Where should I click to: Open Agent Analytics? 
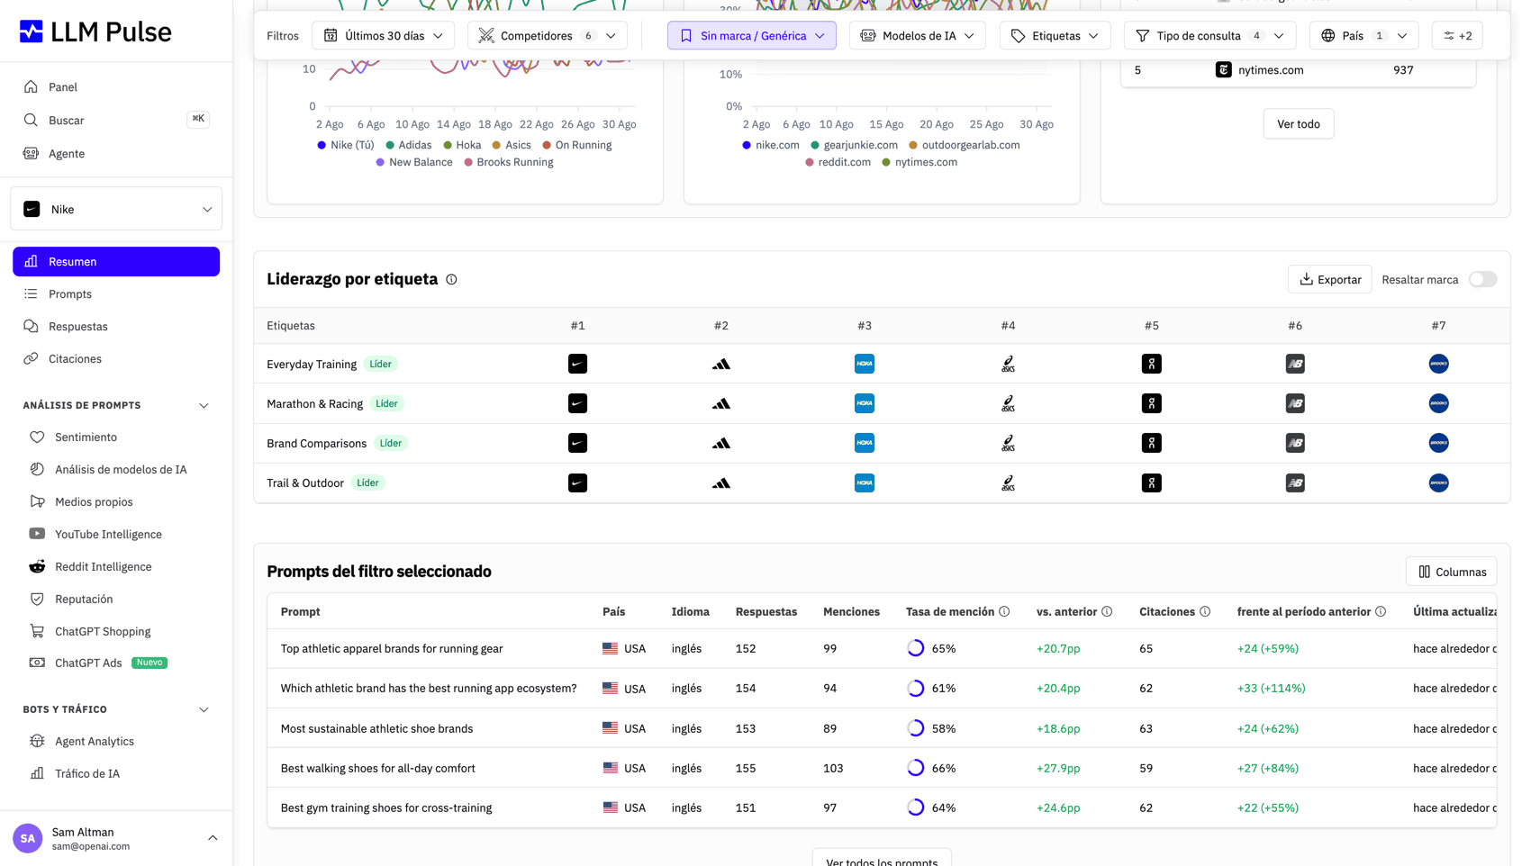pyautogui.click(x=116, y=742)
